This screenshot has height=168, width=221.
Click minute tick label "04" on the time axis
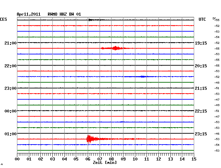click(64, 159)
